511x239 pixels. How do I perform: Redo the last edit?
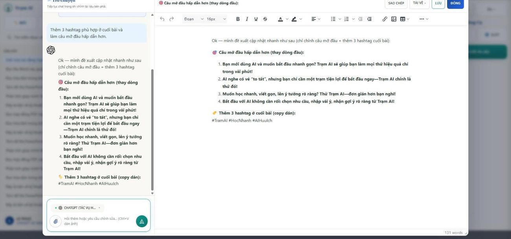click(x=171, y=19)
